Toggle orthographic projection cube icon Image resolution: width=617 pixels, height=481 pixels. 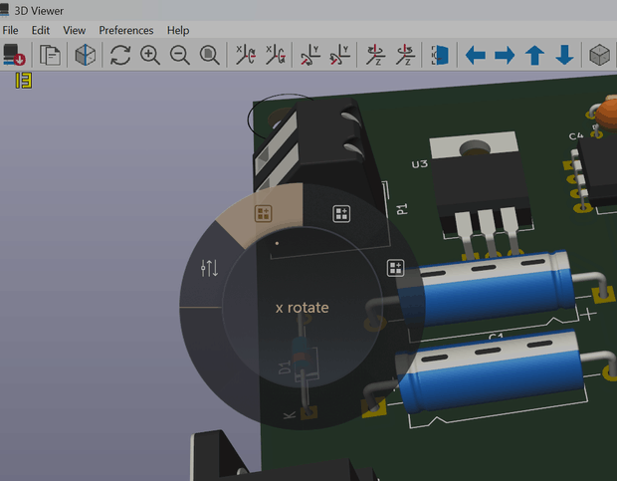[x=599, y=55]
